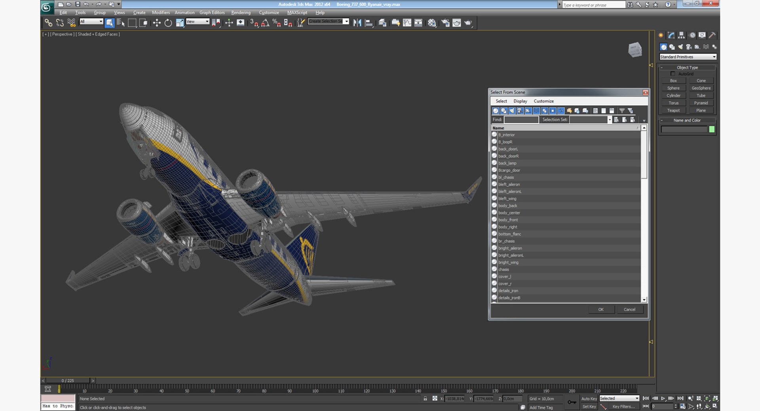Switch to the Modify panel tab
This screenshot has height=411, width=760.
click(x=671, y=35)
